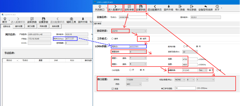Open the 协议选择 LG210 dropdown
This screenshot has height=106, width=240.
[x=129, y=31]
